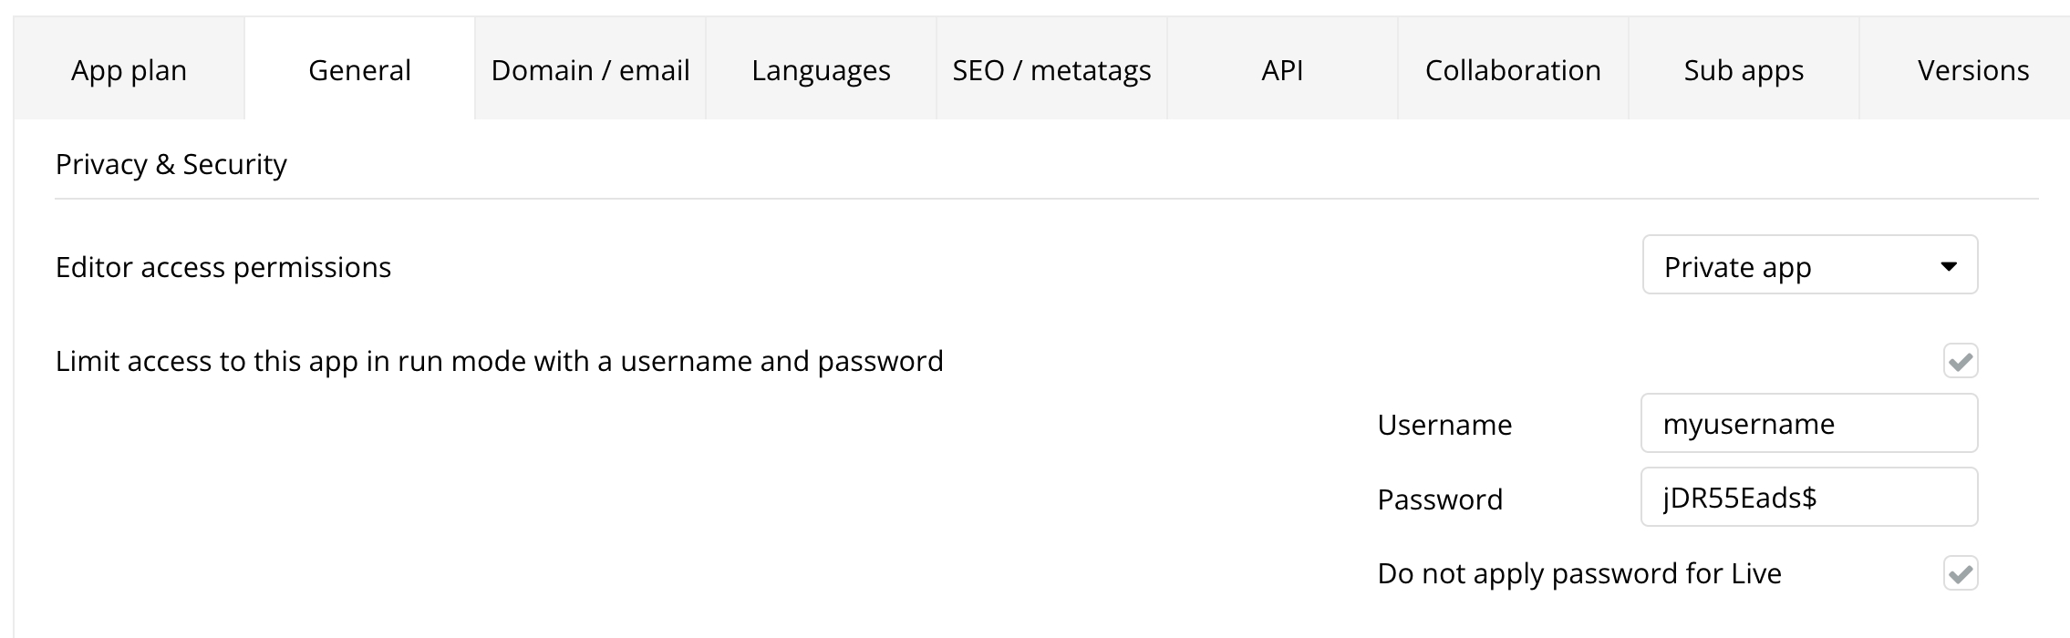The image size is (2070, 638).
Task: Select the Versions tab
Action: click(x=1972, y=70)
